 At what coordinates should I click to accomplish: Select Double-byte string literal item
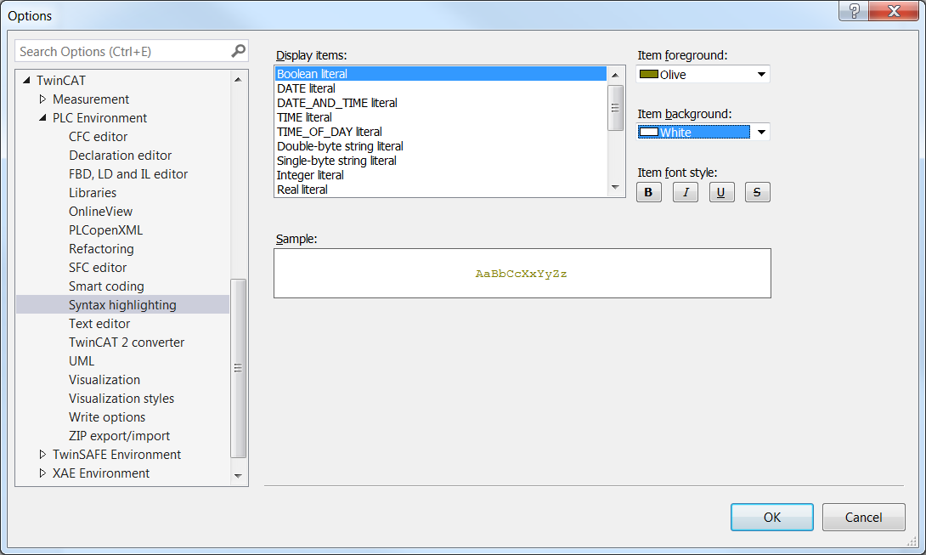[441, 146]
